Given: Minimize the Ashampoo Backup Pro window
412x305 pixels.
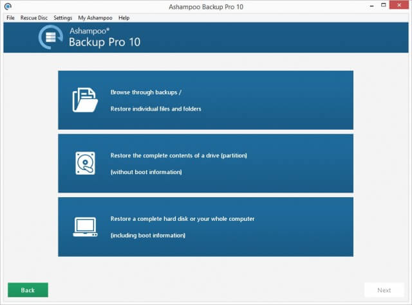Looking at the screenshot, I should pyautogui.click(x=372, y=6).
